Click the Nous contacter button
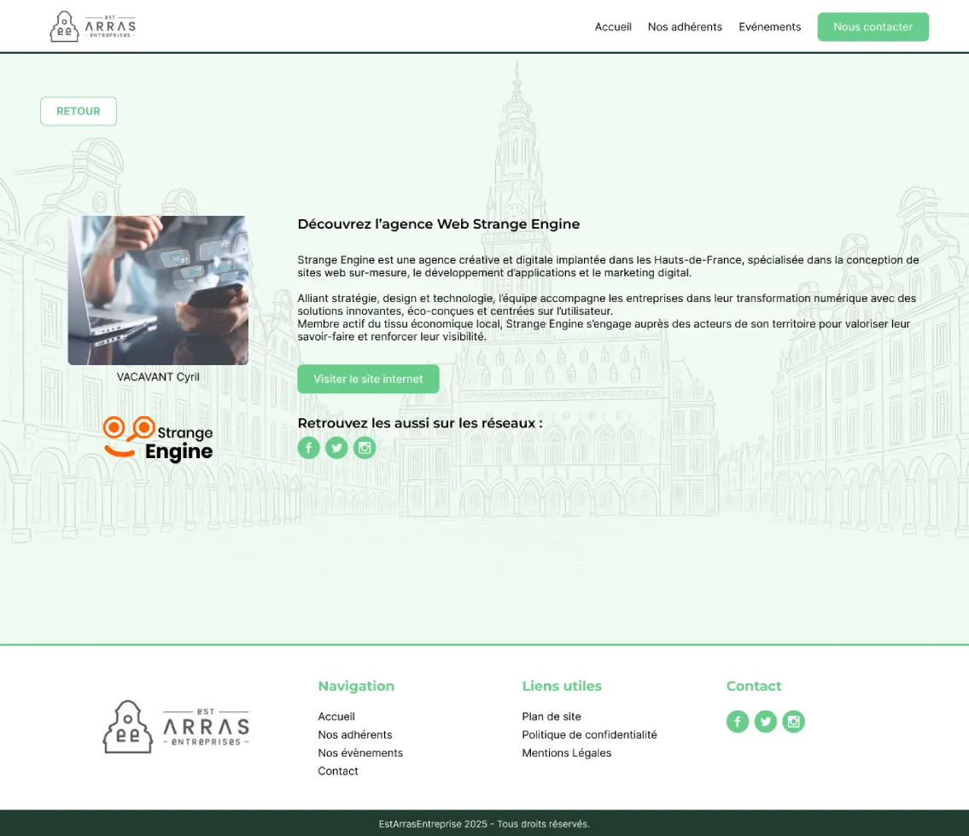The image size is (969, 836). click(x=873, y=26)
